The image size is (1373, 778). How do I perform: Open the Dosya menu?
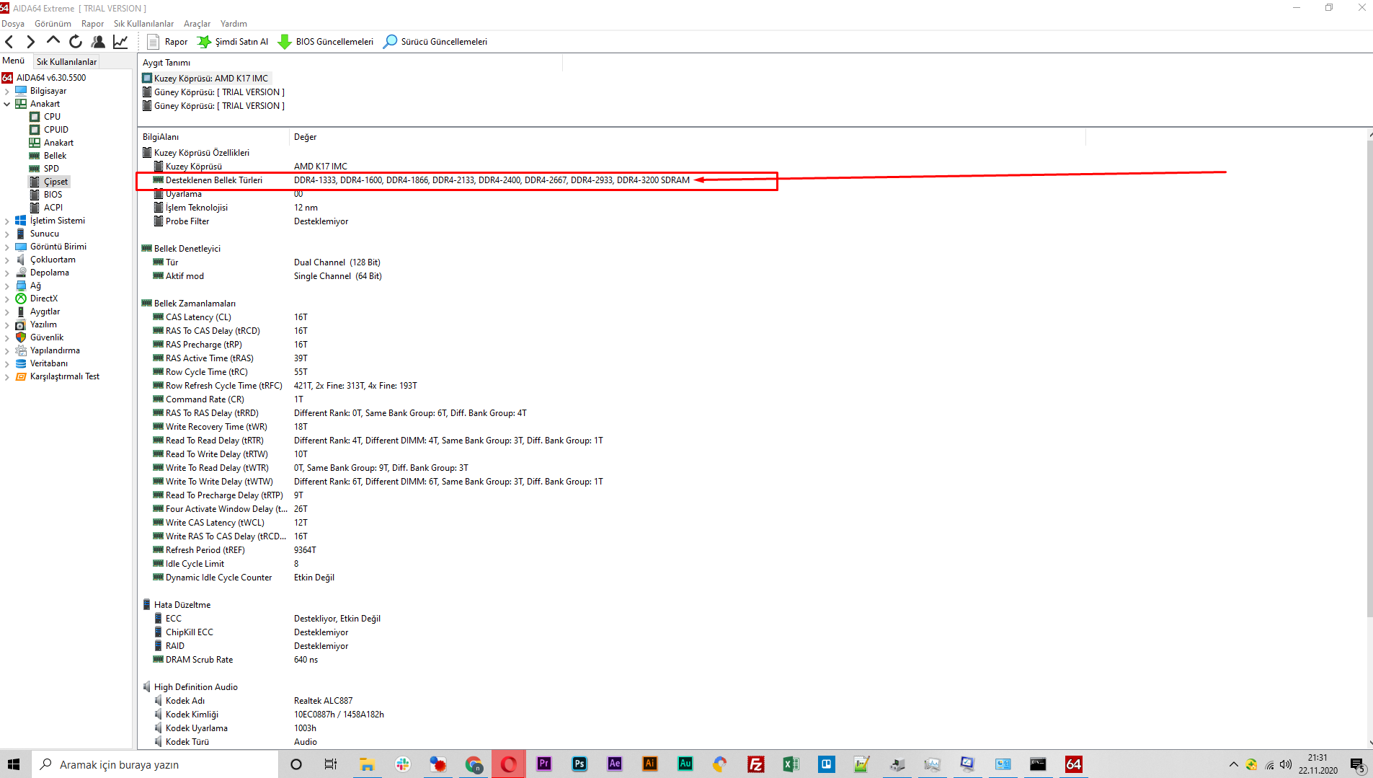click(13, 24)
